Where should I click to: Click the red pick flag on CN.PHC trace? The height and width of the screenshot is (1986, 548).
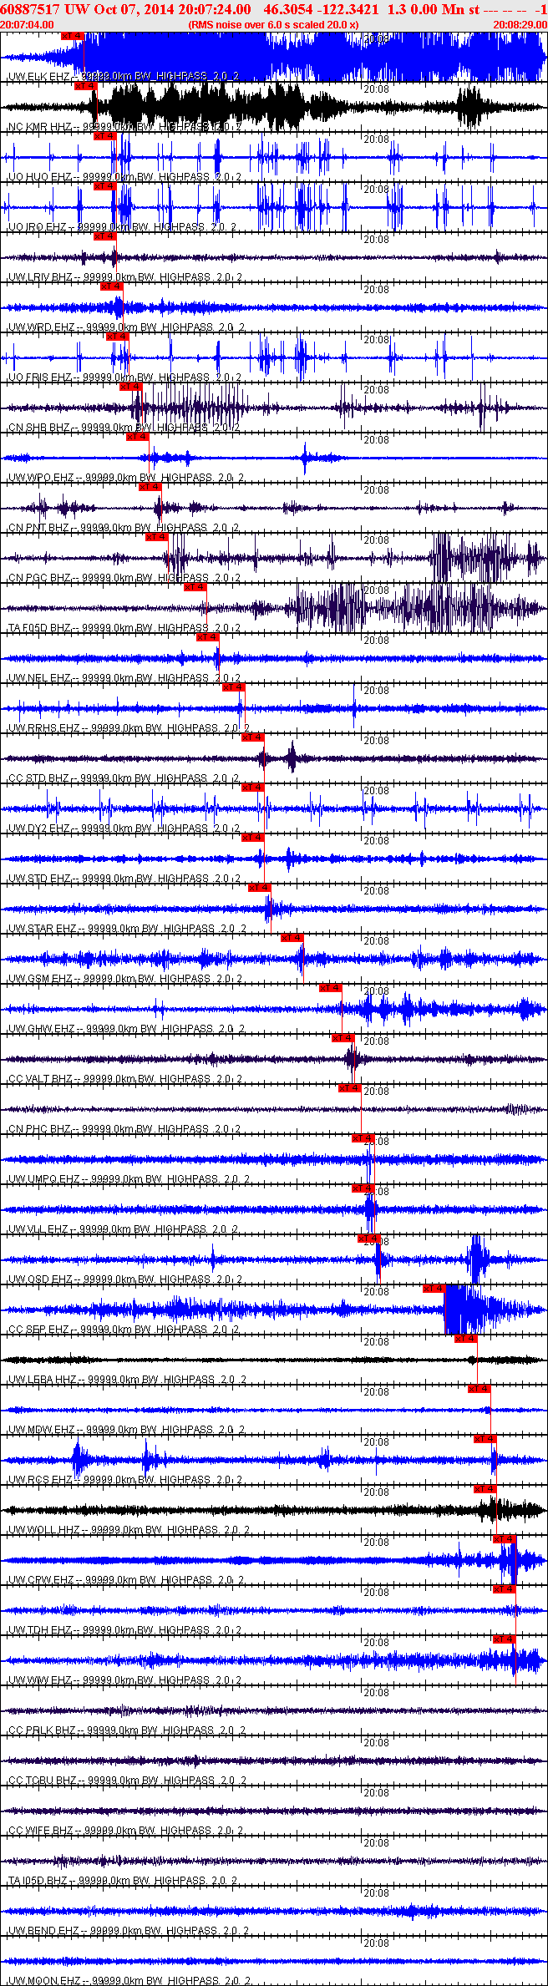click(x=349, y=1088)
